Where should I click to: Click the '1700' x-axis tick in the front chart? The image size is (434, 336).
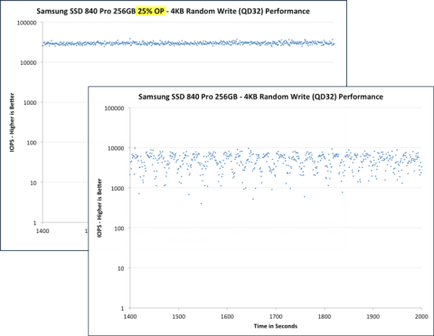pyautogui.click(x=276, y=317)
